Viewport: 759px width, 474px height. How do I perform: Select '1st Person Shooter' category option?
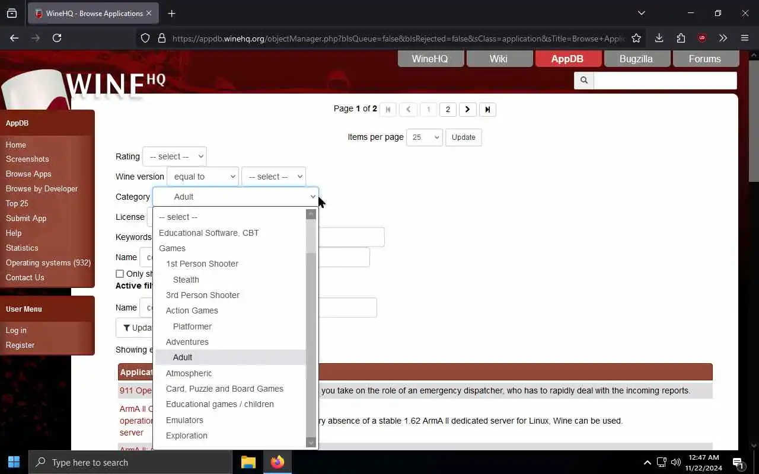(230, 264)
